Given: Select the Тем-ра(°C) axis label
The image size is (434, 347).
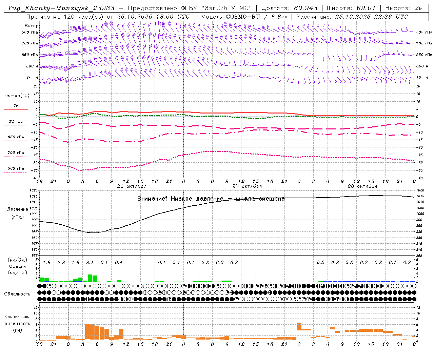Looking at the screenshot, I should pyautogui.click(x=16, y=96).
